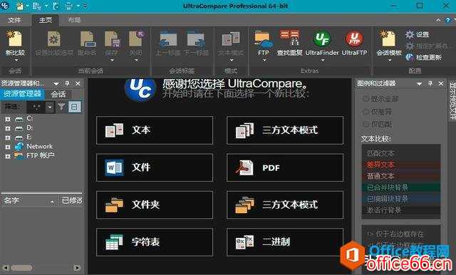The image size is (456, 275).
Task: Start a PDF compare
Action: [285, 167]
